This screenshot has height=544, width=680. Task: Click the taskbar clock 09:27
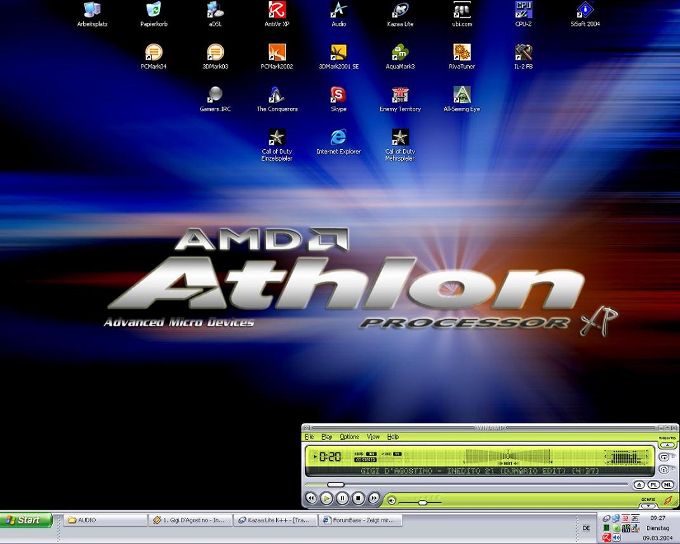pyautogui.click(x=658, y=518)
